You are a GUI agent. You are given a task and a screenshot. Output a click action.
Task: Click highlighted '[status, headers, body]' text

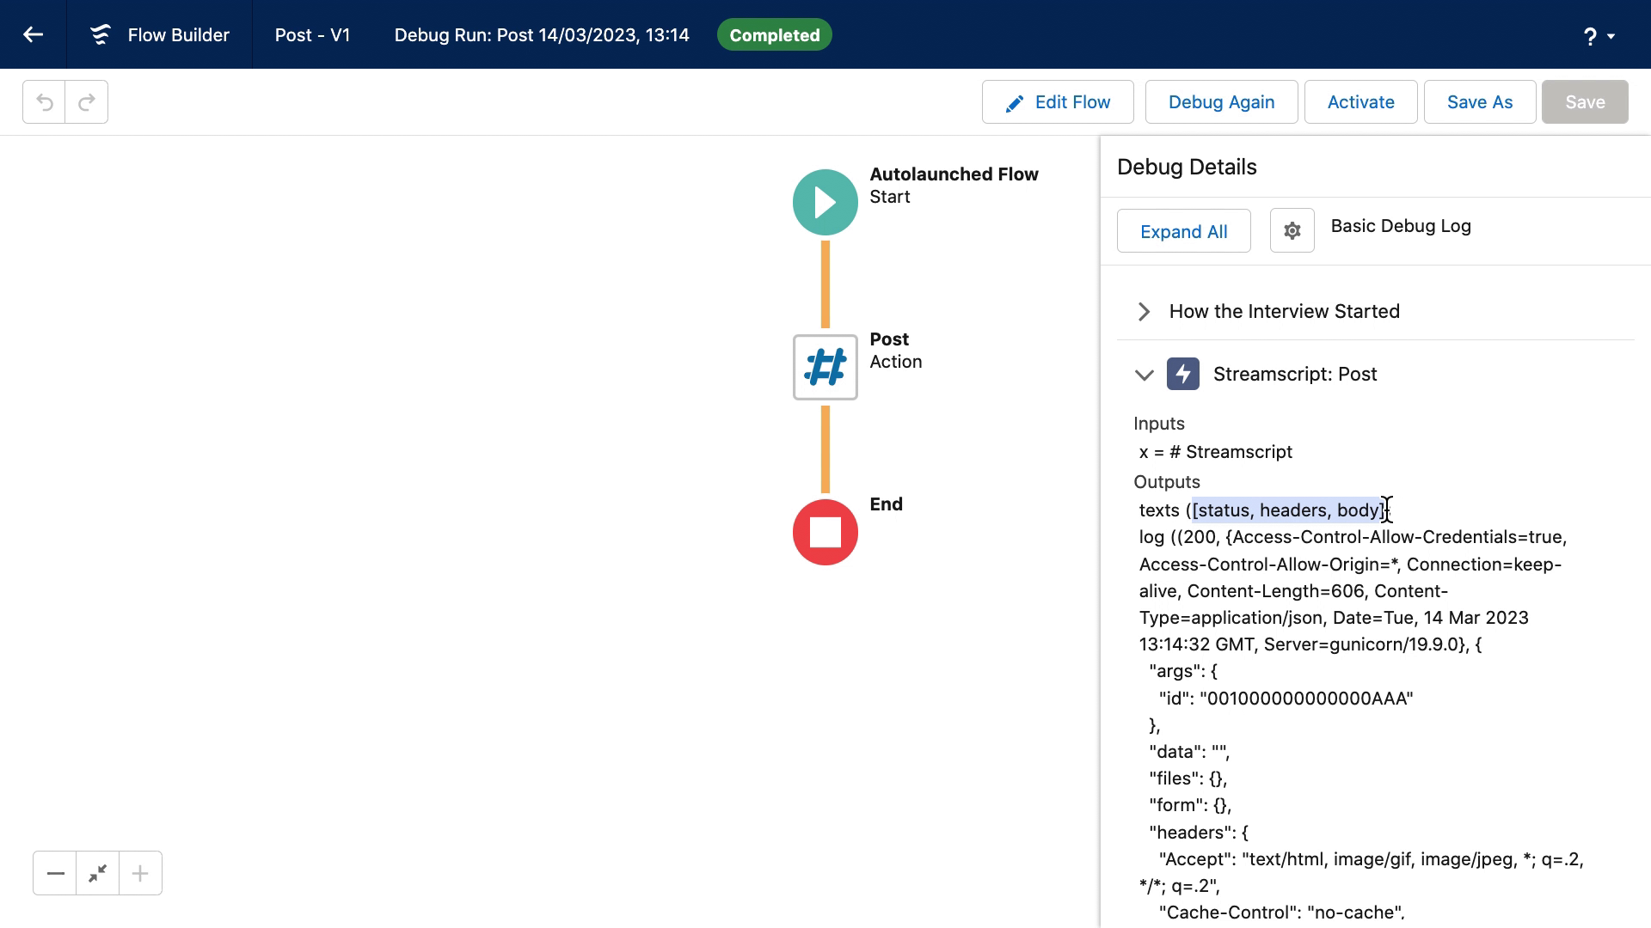point(1287,510)
